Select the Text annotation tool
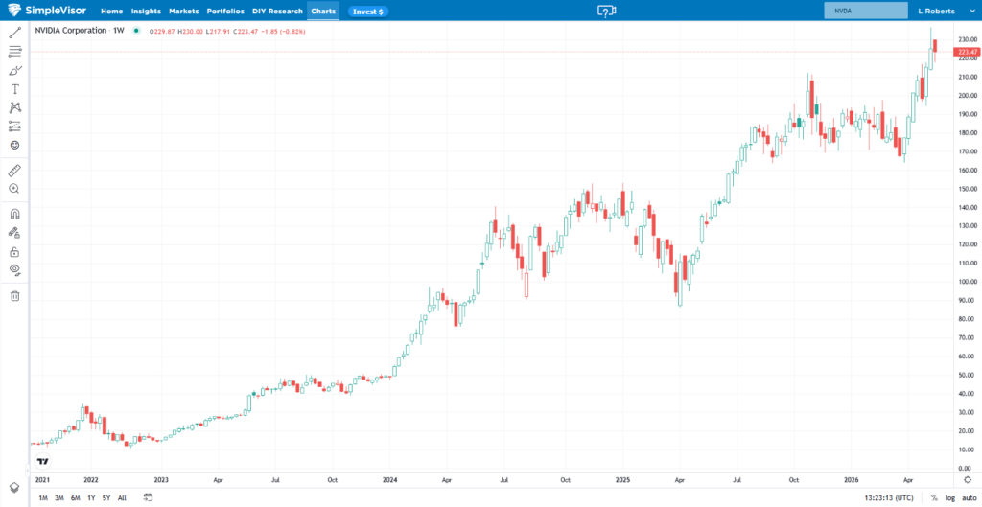The height and width of the screenshot is (507, 982). 15,89
